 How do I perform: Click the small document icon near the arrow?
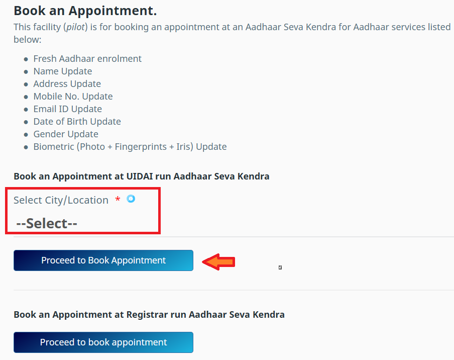(x=280, y=268)
